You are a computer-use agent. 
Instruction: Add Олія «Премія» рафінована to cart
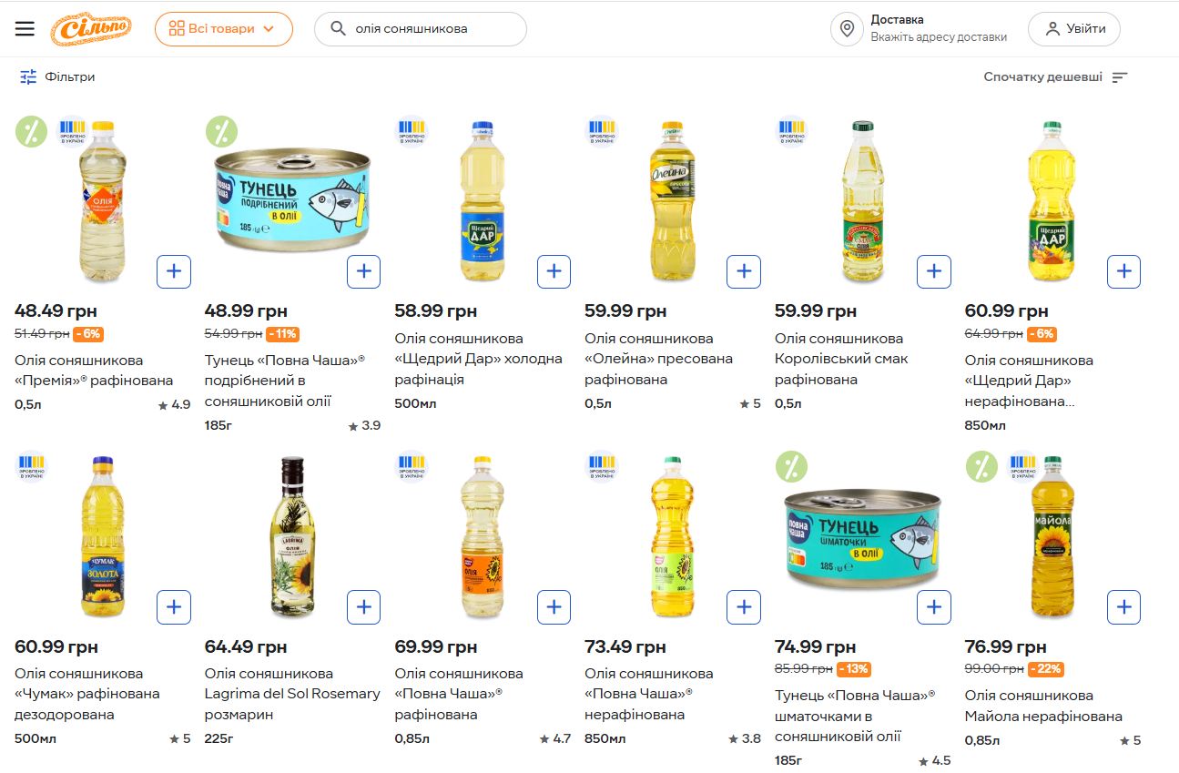tap(174, 271)
